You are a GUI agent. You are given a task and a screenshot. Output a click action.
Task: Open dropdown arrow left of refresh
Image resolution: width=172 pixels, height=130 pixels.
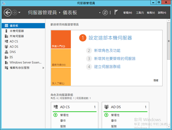tap(100, 13)
